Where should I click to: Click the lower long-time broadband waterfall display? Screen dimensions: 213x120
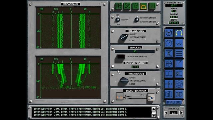pos(69,77)
